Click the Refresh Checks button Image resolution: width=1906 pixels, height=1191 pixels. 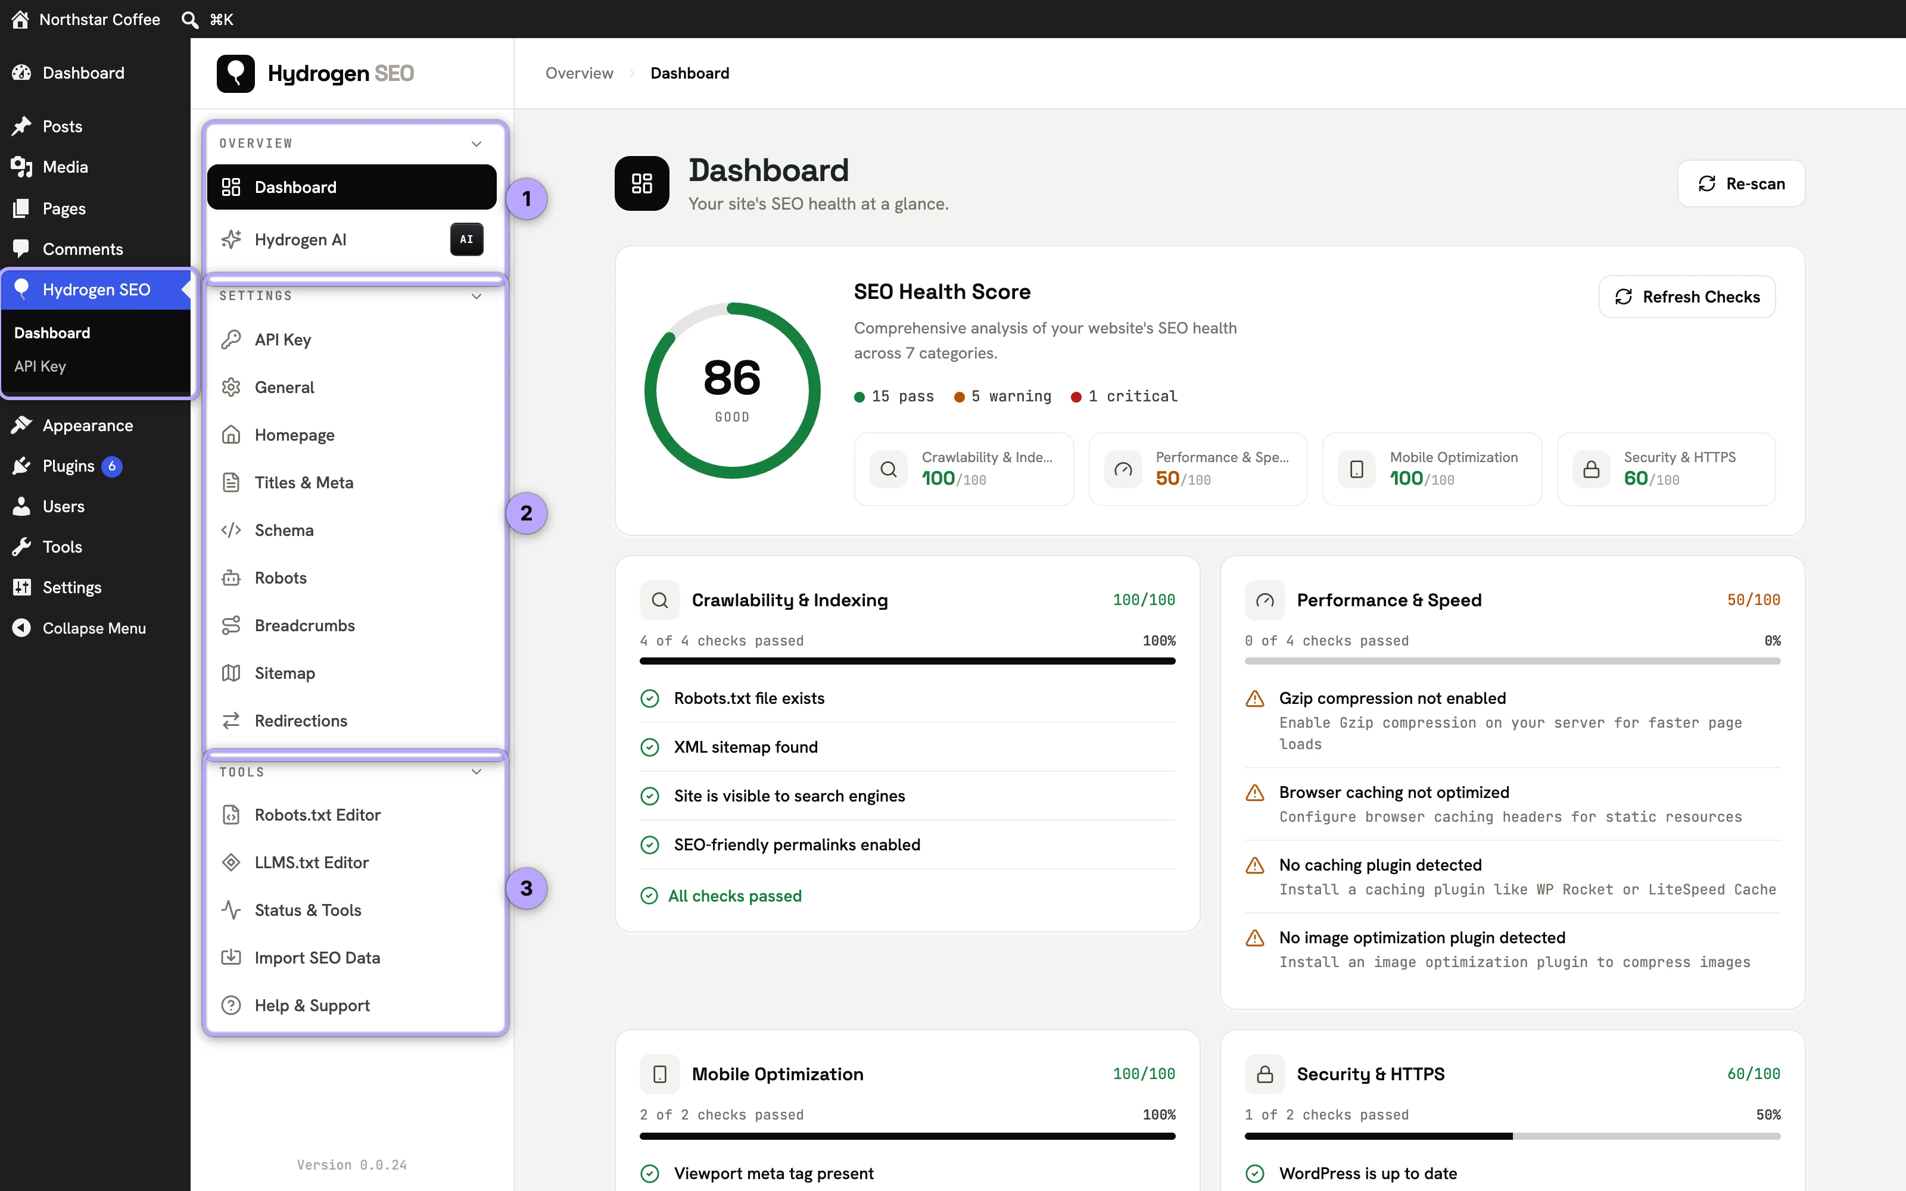(1687, 297)
